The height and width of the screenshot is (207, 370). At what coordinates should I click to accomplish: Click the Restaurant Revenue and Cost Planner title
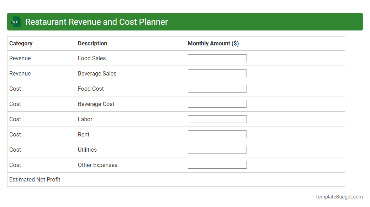96,22
